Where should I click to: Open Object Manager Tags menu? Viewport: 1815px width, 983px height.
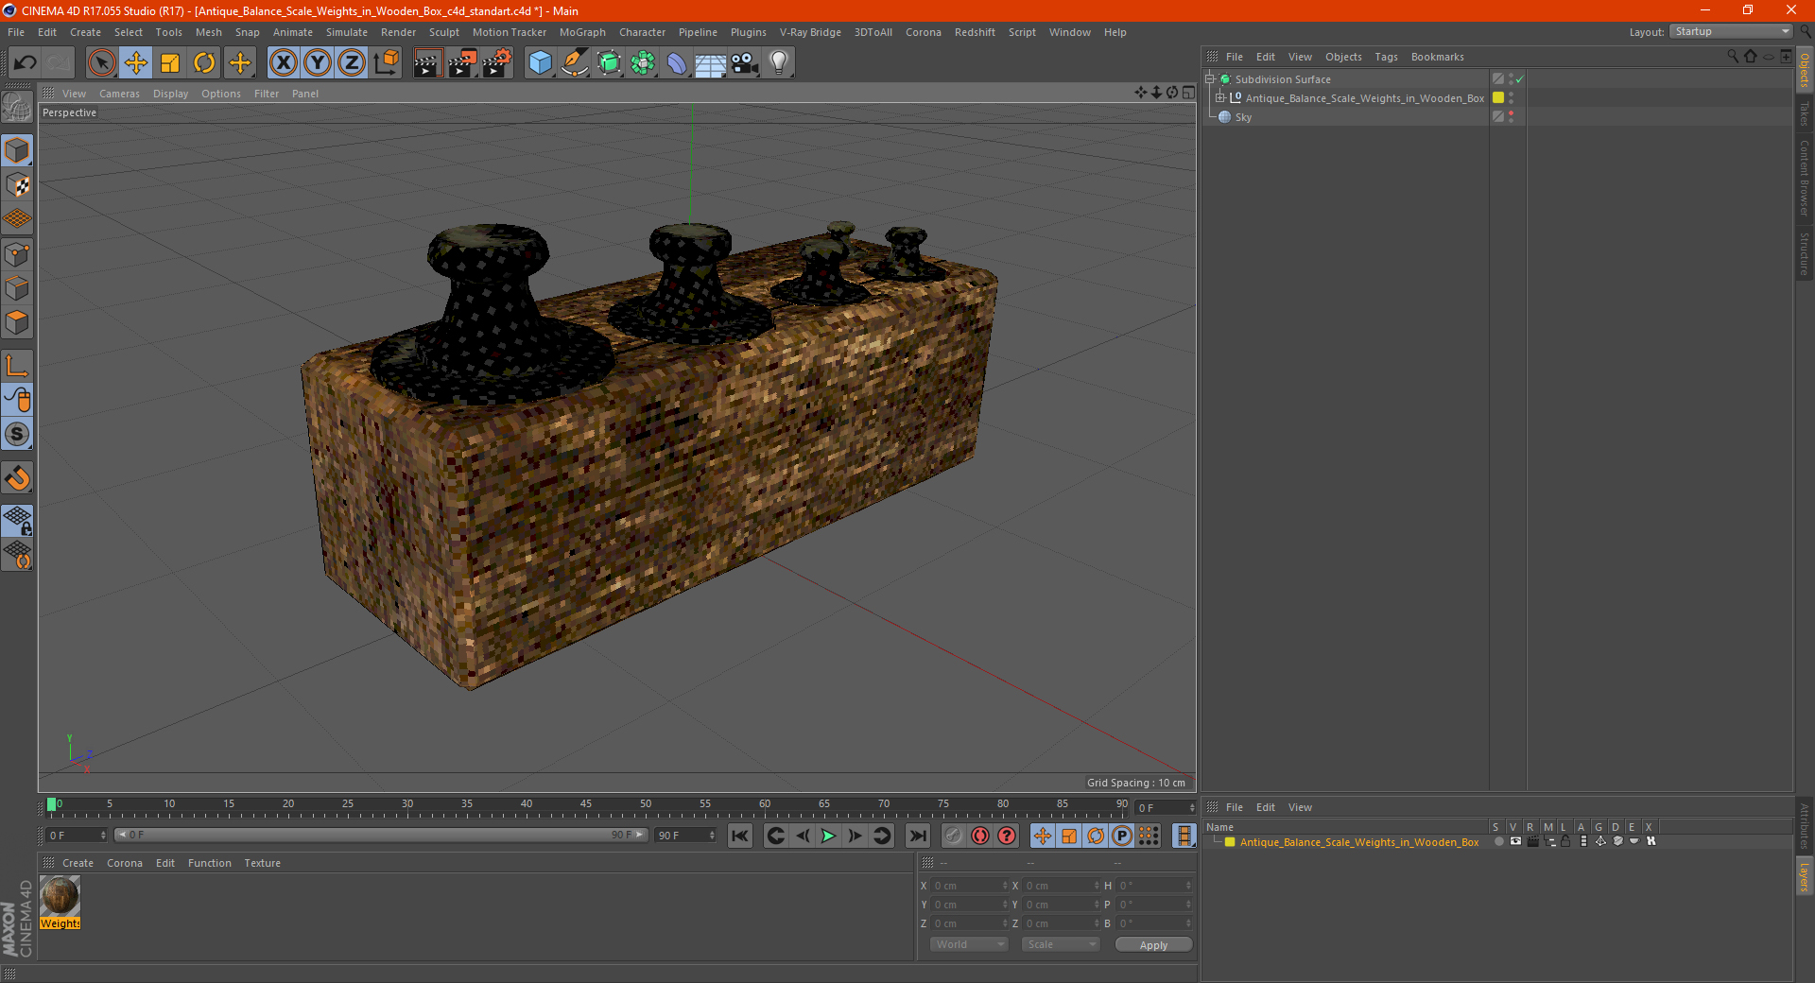[x=1386, y=57]
